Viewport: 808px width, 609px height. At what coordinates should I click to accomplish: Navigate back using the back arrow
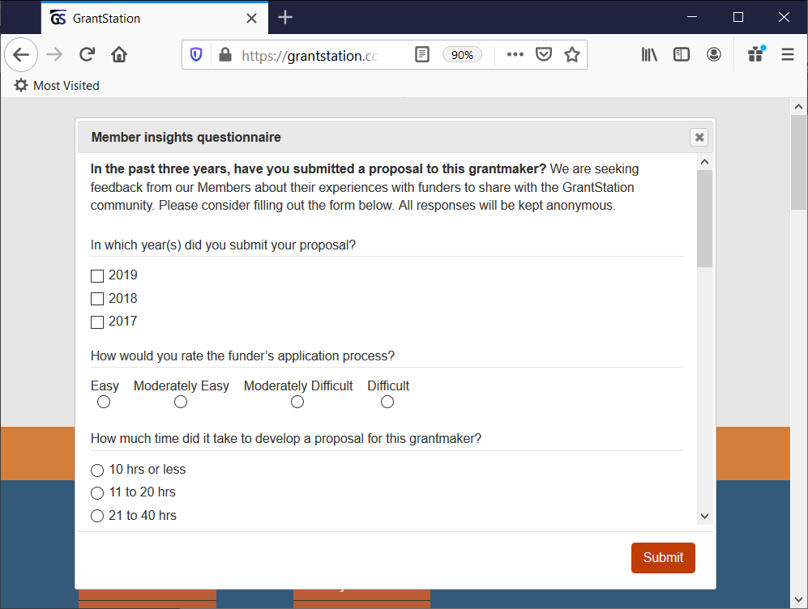coord(21,54)
